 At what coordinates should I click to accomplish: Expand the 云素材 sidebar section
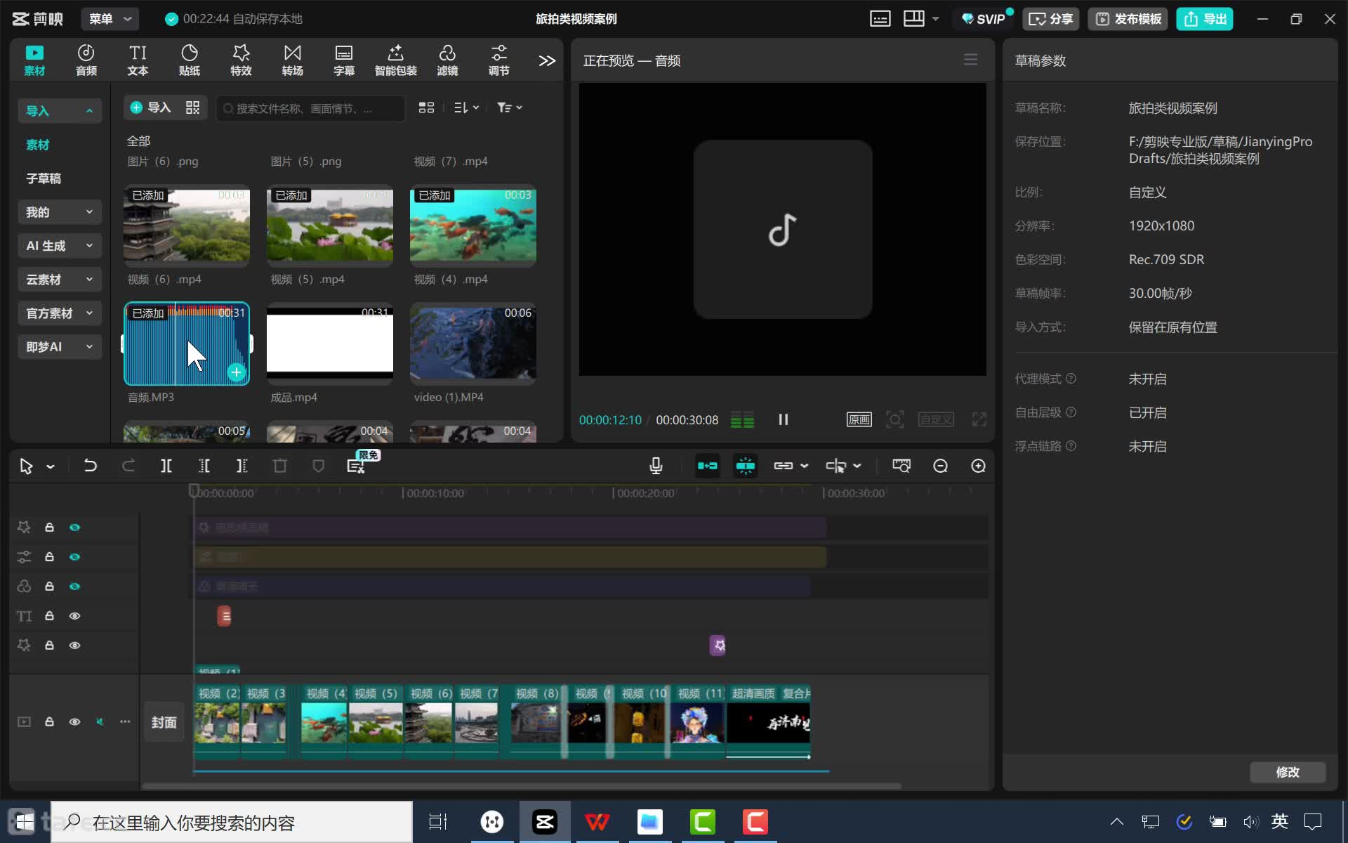tap(60, 280)
